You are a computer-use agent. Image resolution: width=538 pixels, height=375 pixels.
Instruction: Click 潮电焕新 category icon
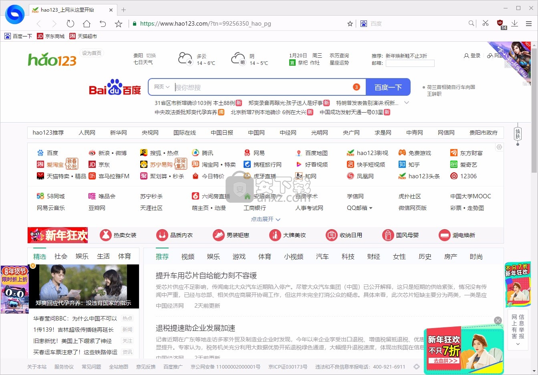click(445, 235)
